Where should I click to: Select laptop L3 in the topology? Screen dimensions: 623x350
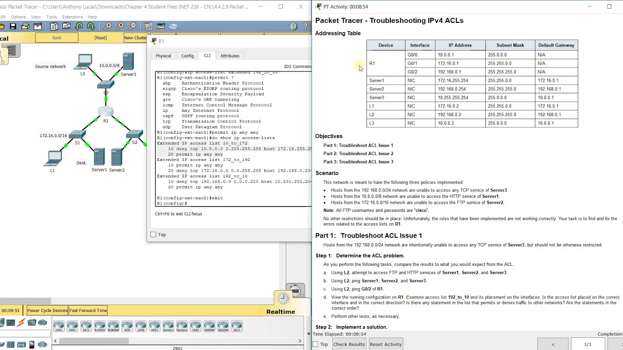click(x=84, y=62)
